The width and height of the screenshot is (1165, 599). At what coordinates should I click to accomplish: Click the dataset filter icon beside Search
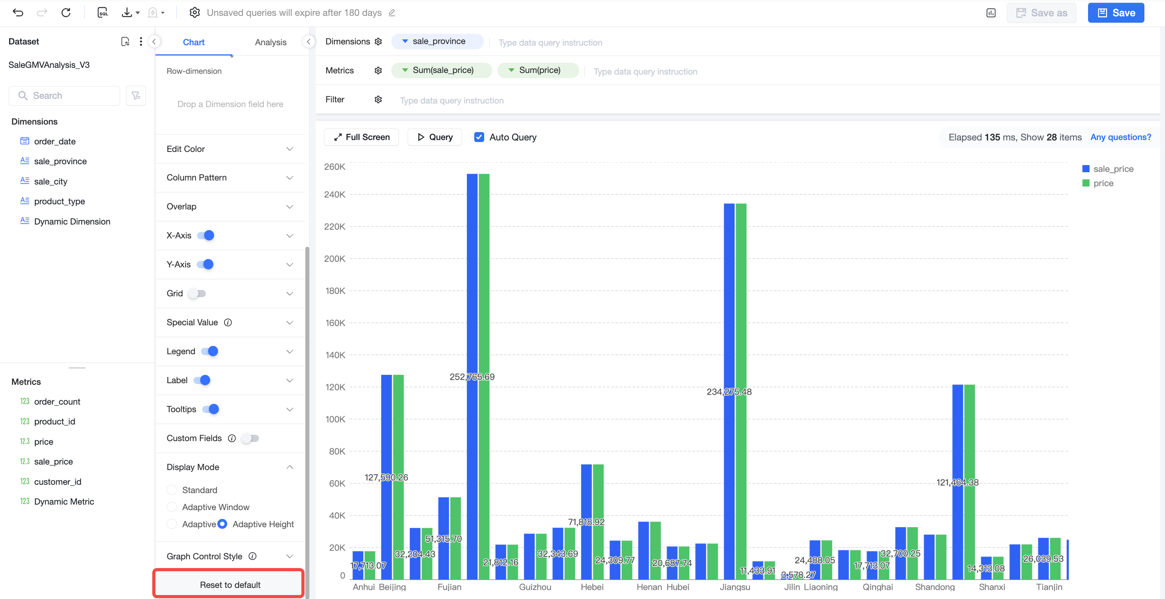point(136,96)
